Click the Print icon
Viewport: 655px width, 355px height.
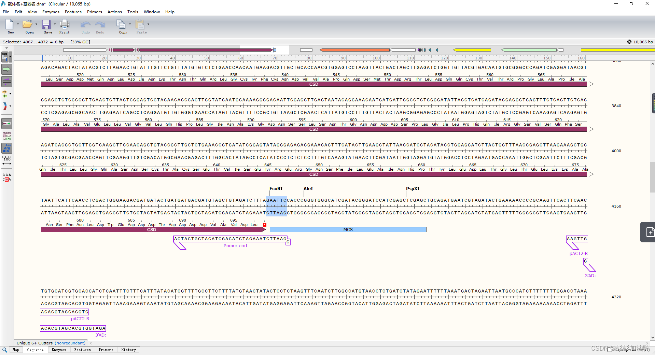65,24
